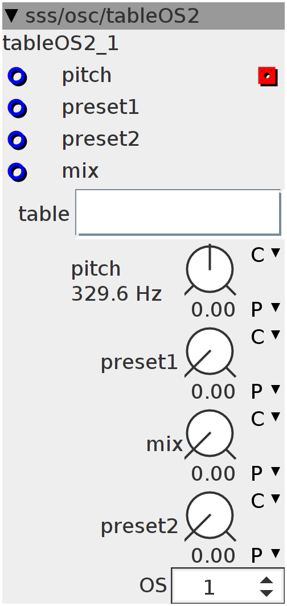
Task: Click the pitch knob dial
Action: click(210, 270)
